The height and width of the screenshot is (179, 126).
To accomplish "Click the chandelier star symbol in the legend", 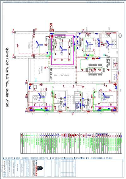I will tap(84, 135).
